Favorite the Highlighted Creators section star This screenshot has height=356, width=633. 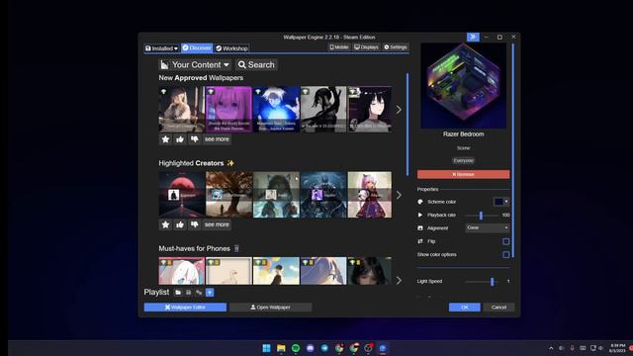pos(165,224)
